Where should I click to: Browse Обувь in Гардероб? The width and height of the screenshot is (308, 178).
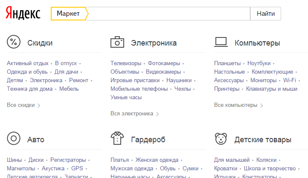point(168,168)
